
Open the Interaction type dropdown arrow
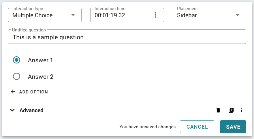(x=73, y=15)
